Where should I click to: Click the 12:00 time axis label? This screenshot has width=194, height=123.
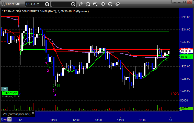[x=76, y=120]
